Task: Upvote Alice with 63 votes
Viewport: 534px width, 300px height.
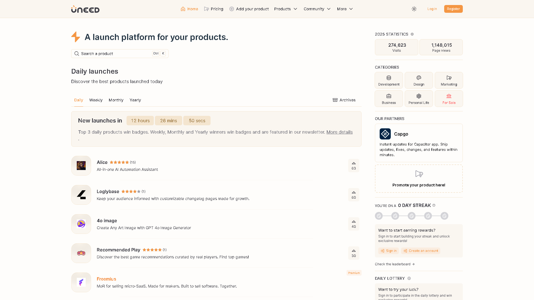Action: tap(354, 166)
